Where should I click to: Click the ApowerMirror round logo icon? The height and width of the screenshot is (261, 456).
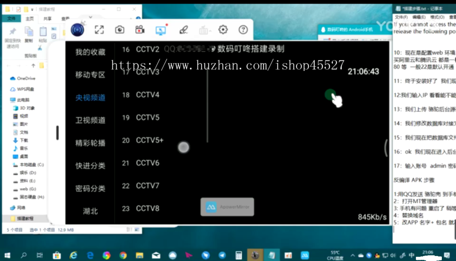pyautogui.click(x=78, y=30)
